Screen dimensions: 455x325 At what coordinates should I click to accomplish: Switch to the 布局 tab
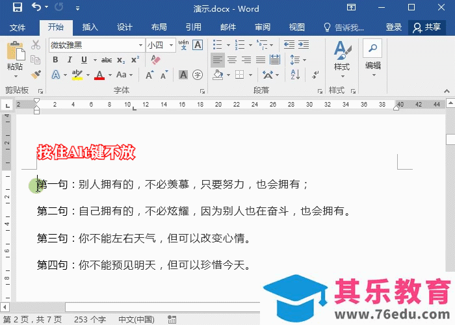[159, 27]
